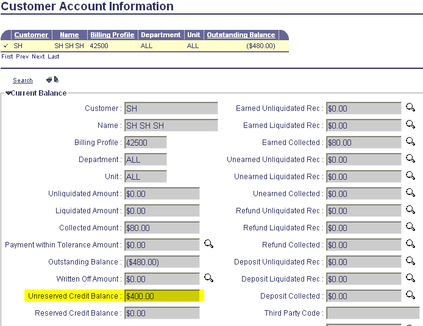Click the Third Party Code field
The width and height of the screenshot is (423, 326).
(x=373, y=313)
